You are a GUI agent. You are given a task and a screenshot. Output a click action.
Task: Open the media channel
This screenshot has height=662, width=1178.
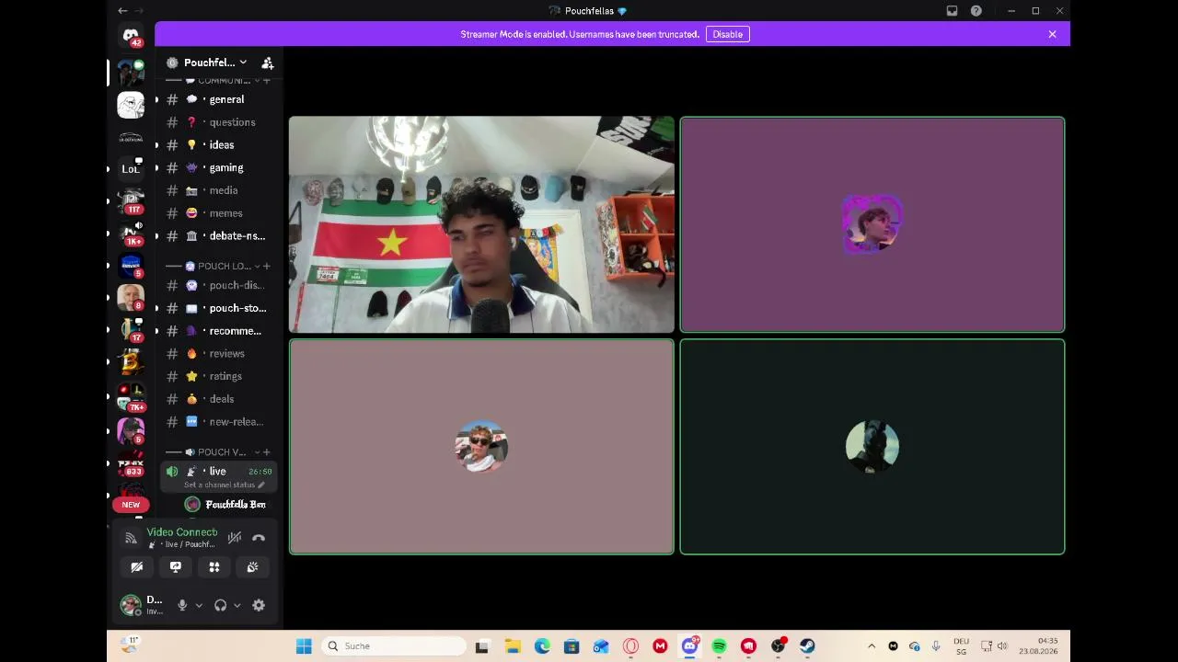point(219,190)
